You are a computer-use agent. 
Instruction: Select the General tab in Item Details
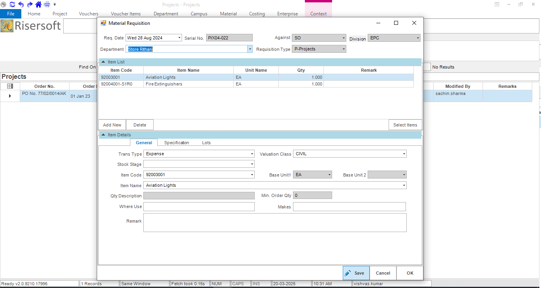pyautogui.click(x=144, y=143)
